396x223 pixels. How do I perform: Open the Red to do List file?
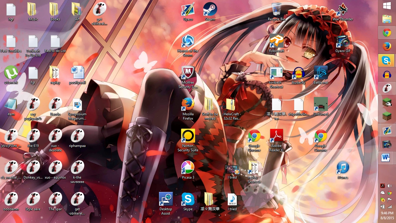coord(55,44)
